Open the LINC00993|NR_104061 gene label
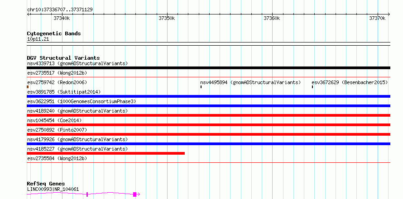The image size is (403, 199). [x=53, y=190]
